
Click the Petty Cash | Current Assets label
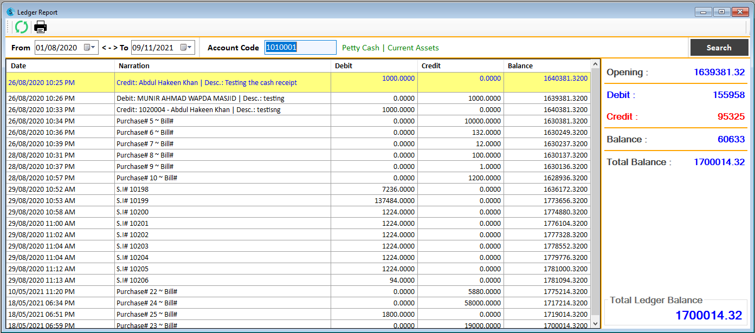[390, 48]
